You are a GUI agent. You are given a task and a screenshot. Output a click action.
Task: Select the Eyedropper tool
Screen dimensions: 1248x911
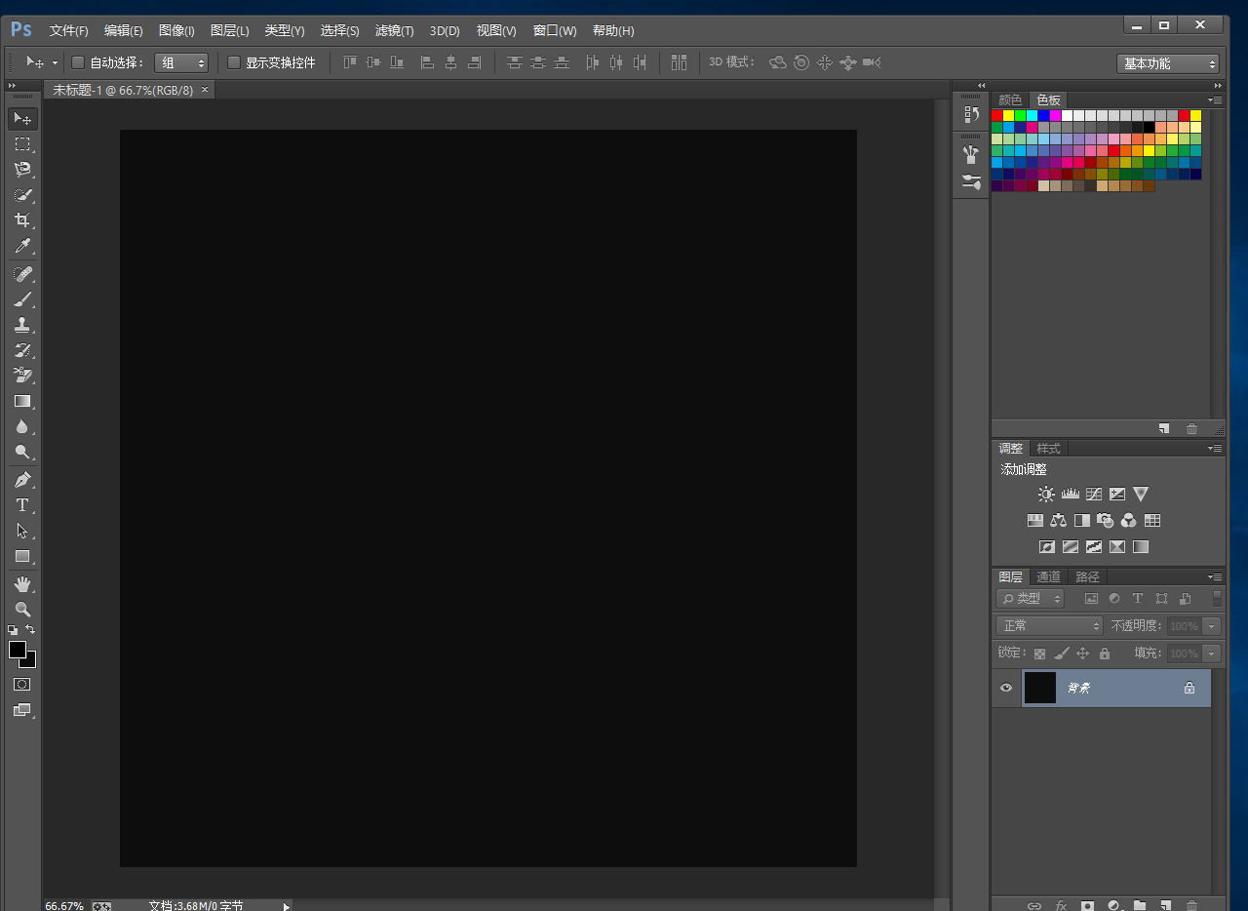(x=22, y=246)
